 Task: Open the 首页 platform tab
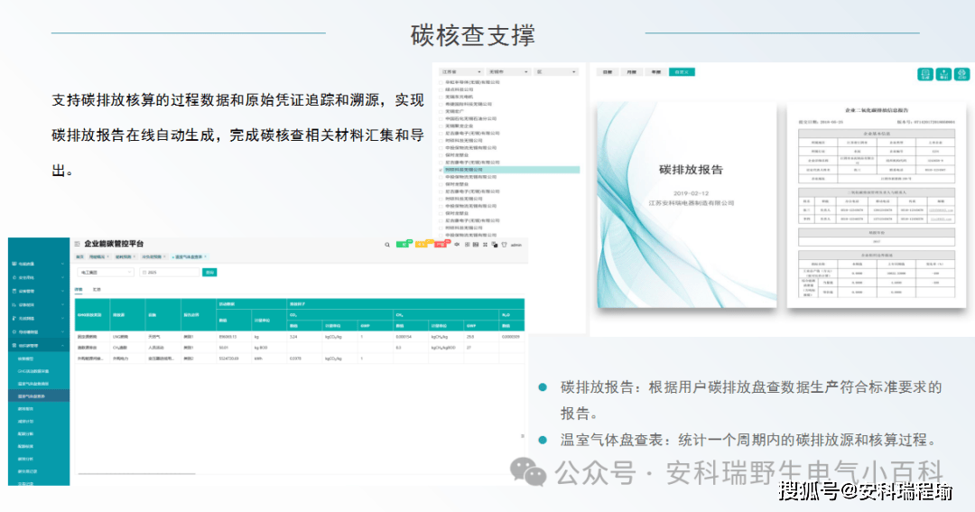79,257
